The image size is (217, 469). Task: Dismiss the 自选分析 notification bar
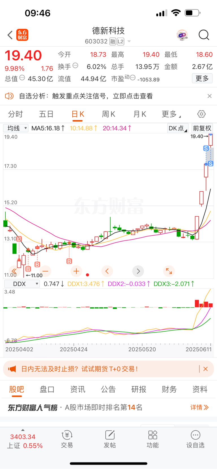(x=209, y=96)
